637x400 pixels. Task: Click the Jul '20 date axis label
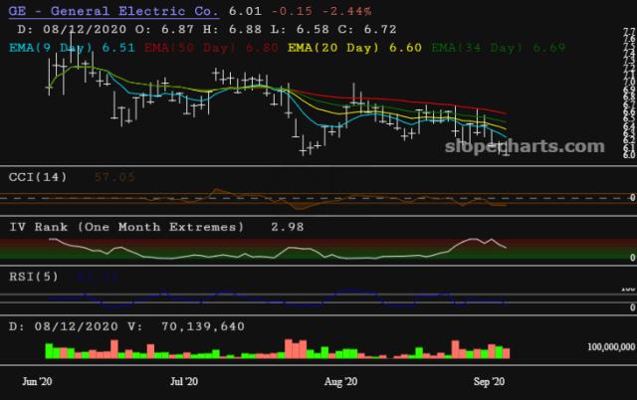(x=184, y=381)
